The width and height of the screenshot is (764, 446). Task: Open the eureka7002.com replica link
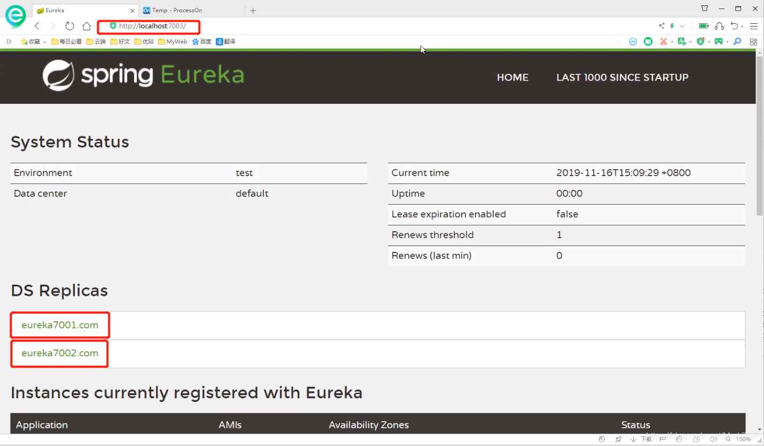tap(60, 353)
